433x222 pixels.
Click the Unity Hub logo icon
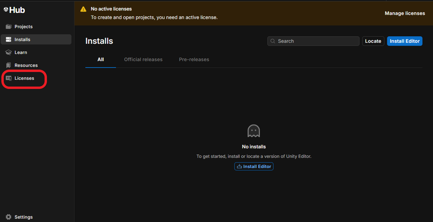[6, 10]
